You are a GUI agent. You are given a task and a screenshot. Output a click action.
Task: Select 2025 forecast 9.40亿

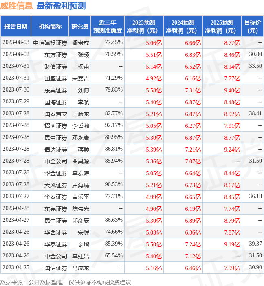232,90
